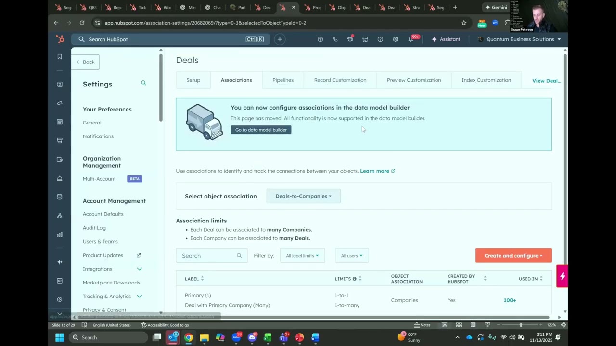Open the HubSpot sprocket home icon

point(60,39)
